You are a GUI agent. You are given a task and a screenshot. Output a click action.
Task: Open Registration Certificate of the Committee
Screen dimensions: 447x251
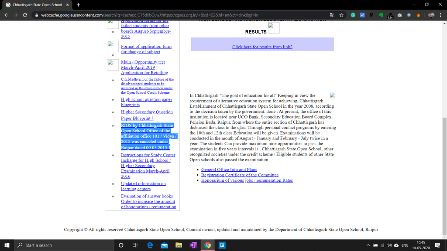pyautogui.click(x=240, y=175)
